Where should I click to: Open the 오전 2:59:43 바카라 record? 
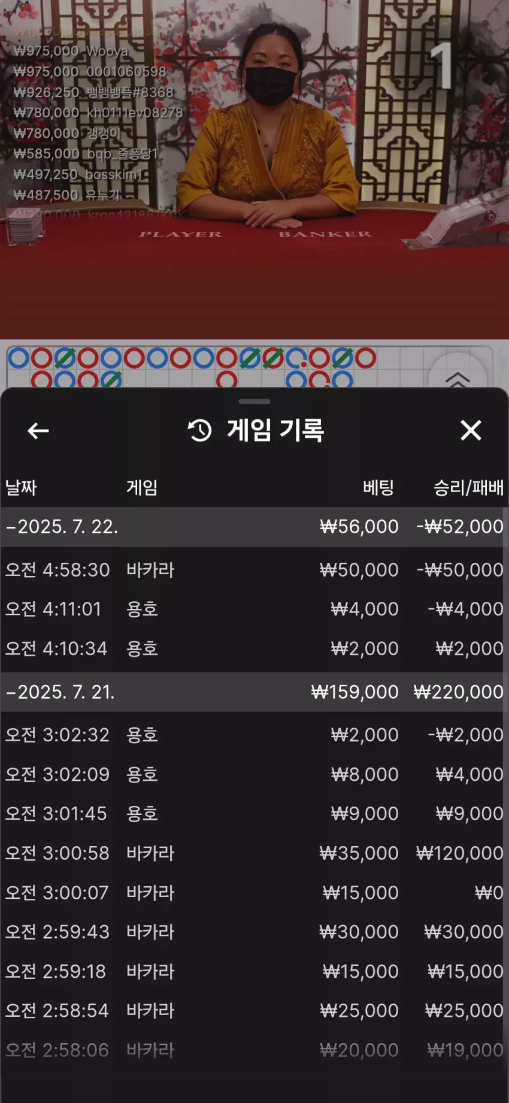click(x=255, y=932)
